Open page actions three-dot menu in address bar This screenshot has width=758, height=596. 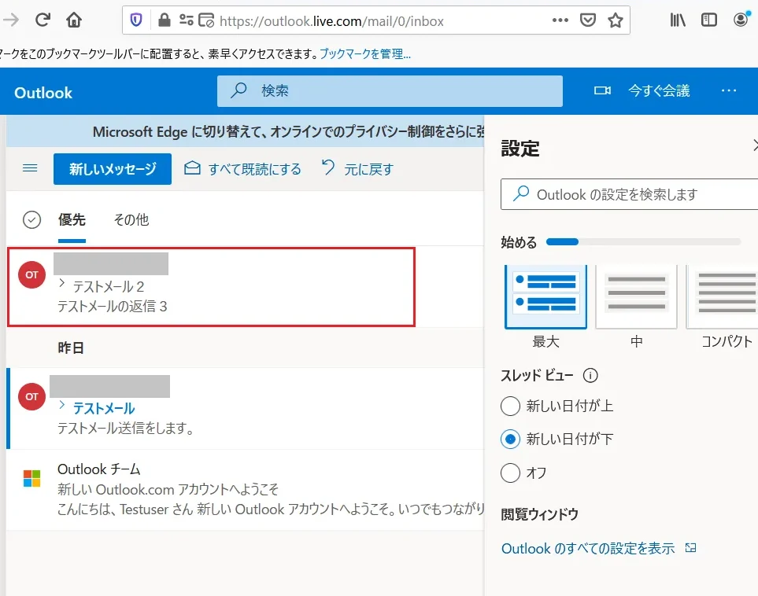560,20
